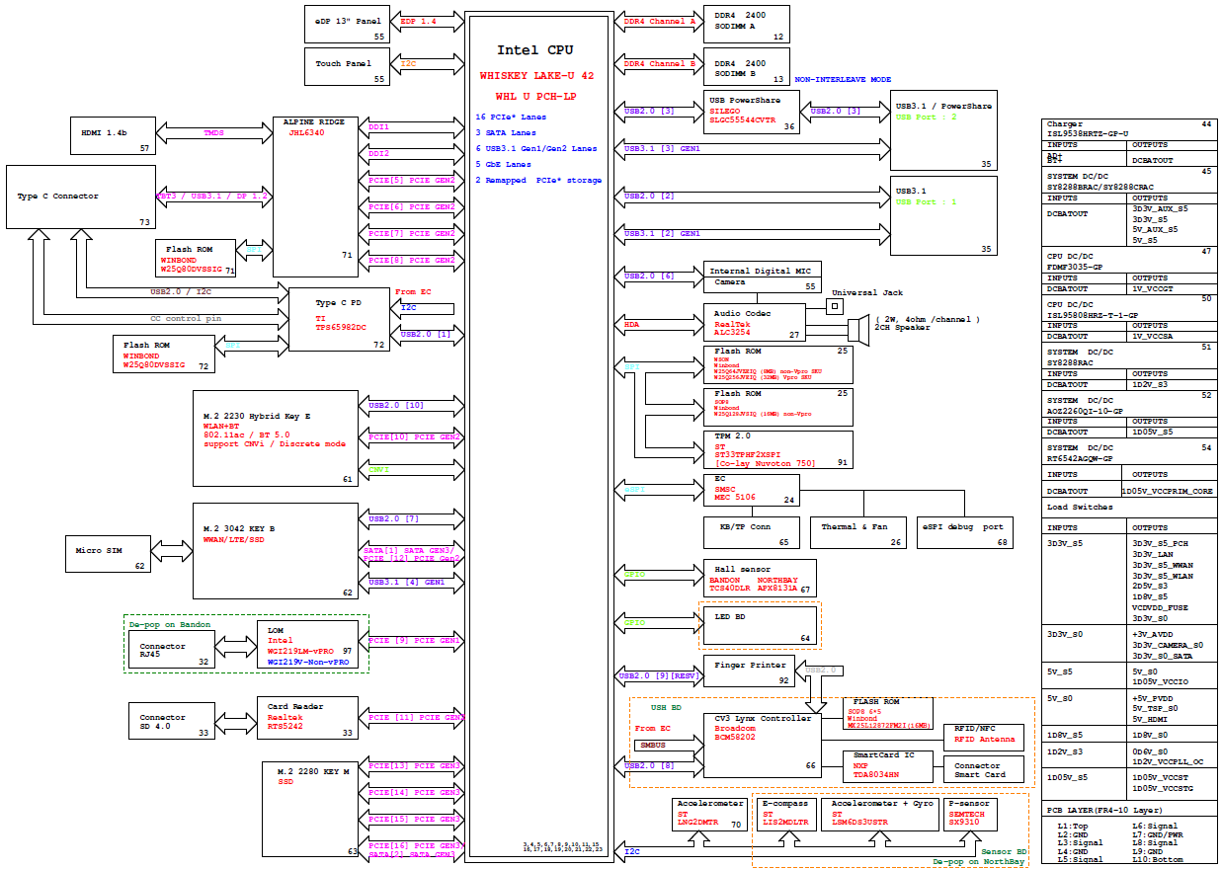1222x869 pixels.
Task: Select the 16 PCIe* Lanes text
Action: pyautogui.click(x=511, y=117)
